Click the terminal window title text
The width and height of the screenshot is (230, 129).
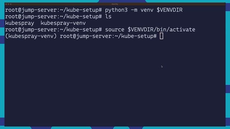coord(115,4)
